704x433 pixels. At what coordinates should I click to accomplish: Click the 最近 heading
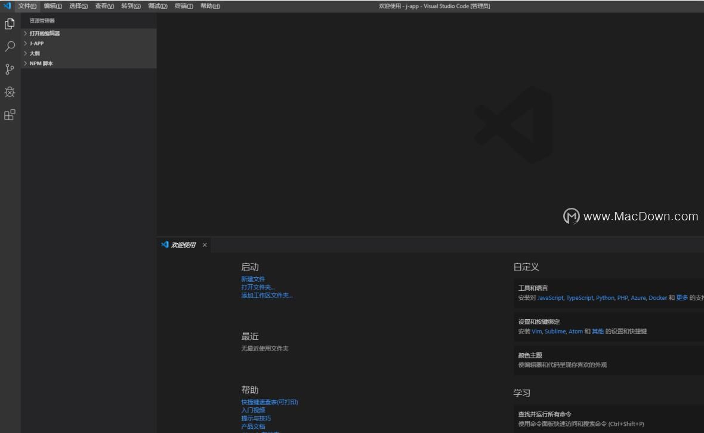[x=249, y=336]
